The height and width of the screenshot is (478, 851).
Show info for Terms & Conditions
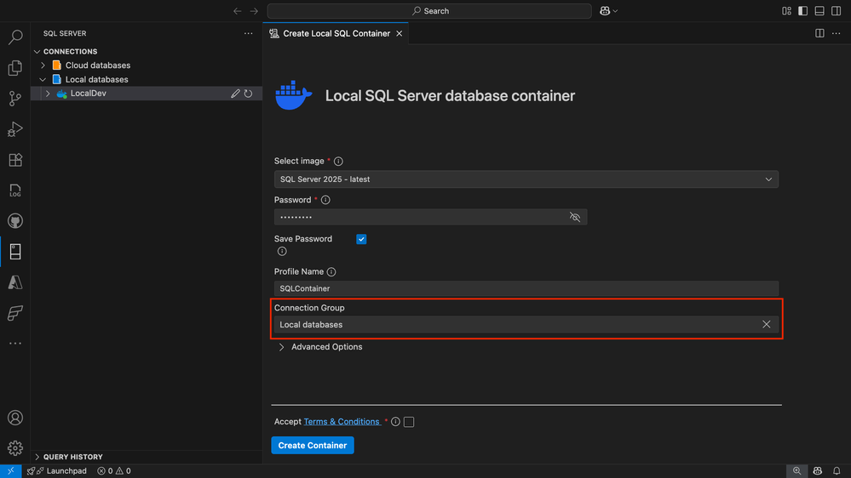click(395, 422)
